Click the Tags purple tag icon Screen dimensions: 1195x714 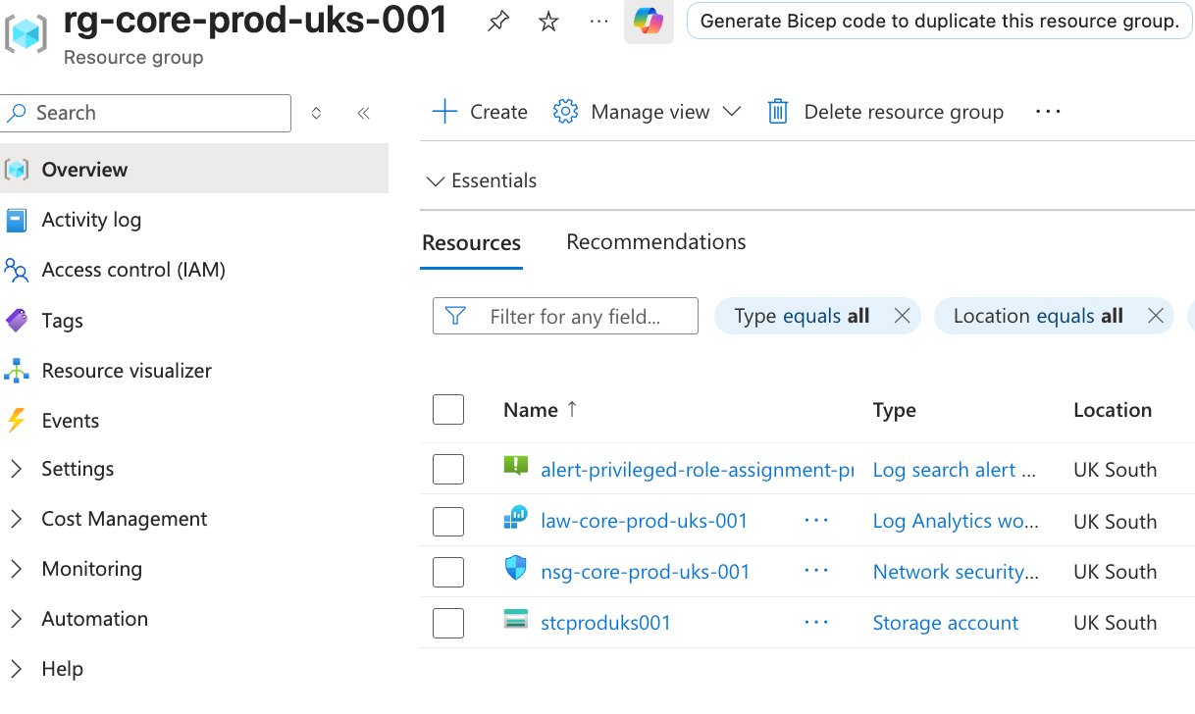pyautogui.click(x=17, y=321)
